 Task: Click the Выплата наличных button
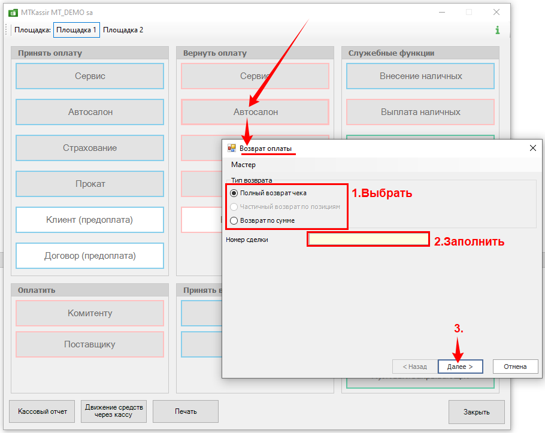(x=420, y=112)
